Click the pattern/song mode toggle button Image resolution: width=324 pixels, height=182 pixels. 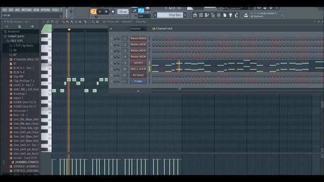[x=93, y=12]
